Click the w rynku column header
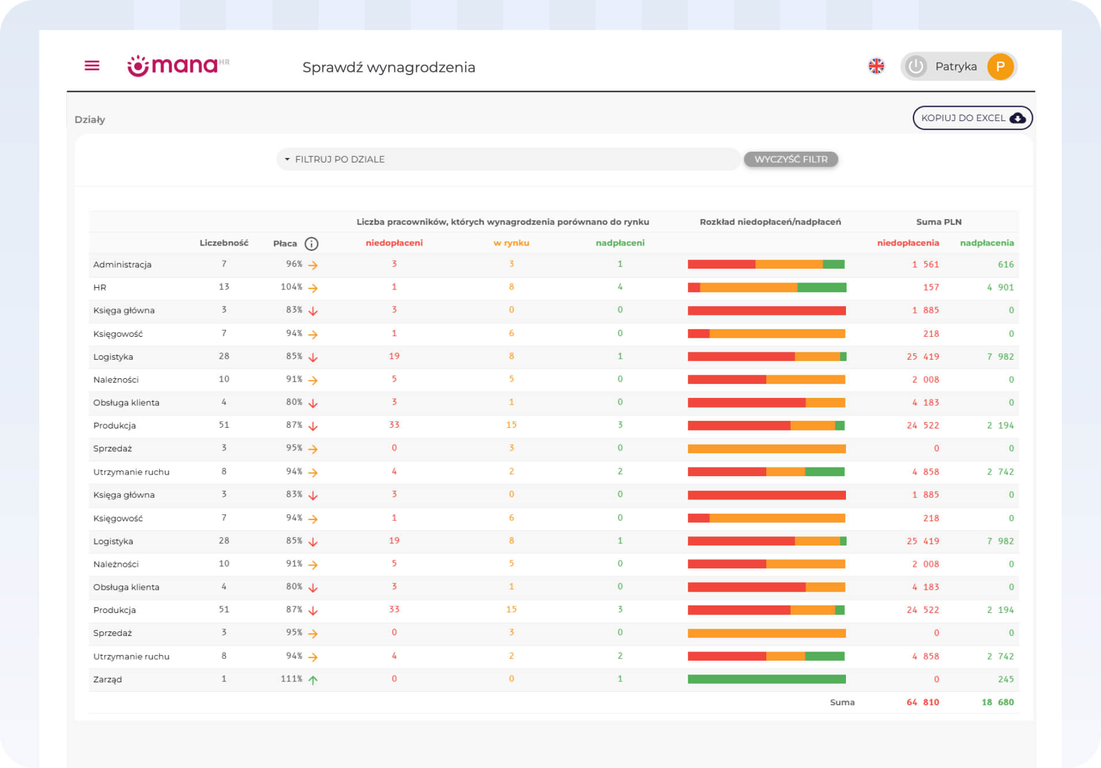1101x768 pixels. point(511,243)
